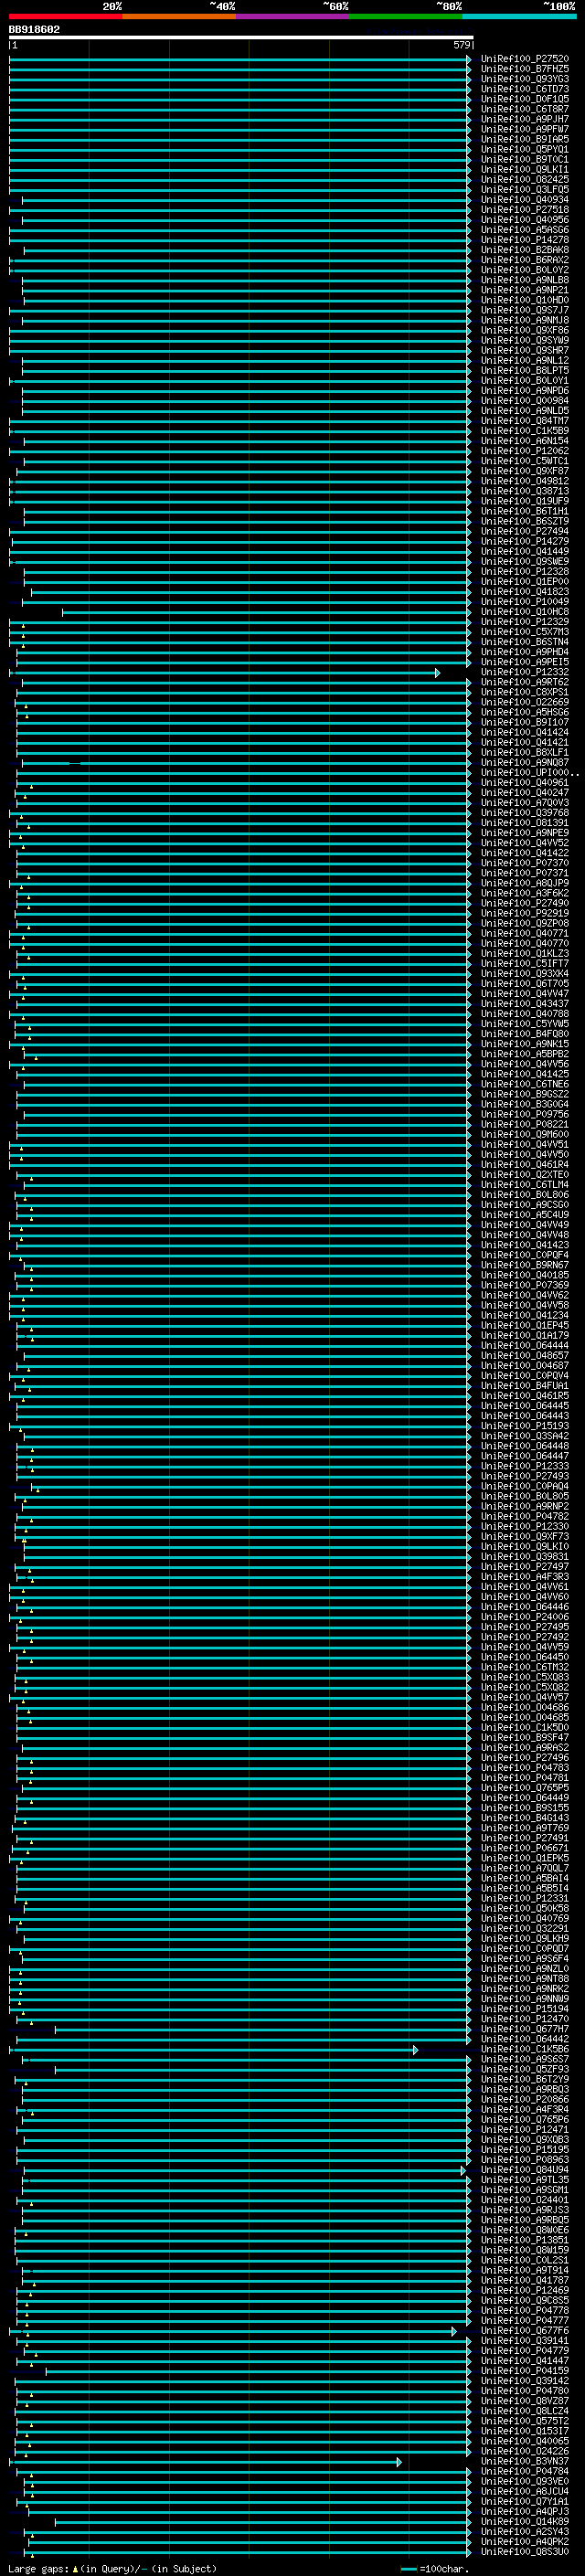
Task: Select hit label UniRef100_P12471
Action: point(525,2130)
